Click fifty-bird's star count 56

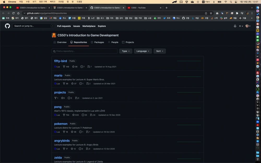[75, 67]
